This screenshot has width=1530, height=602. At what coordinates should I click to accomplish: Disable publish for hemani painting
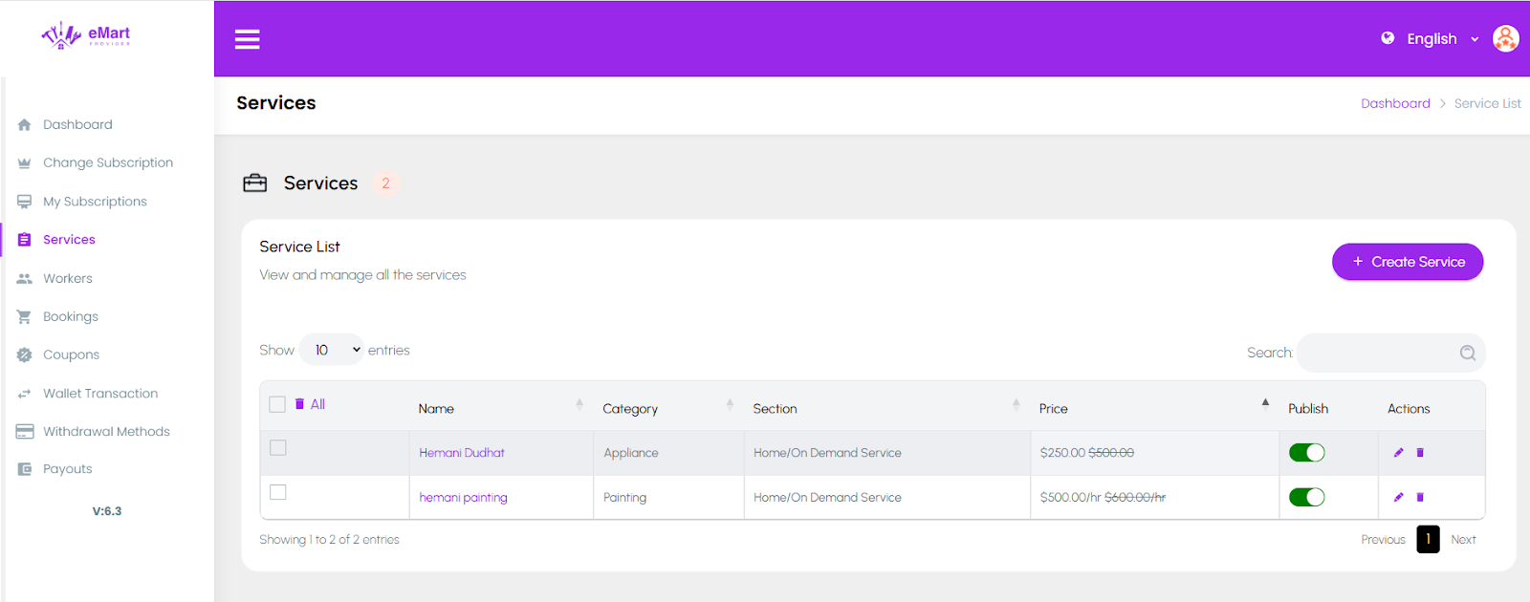pyautogui.click(x=1306, y=497)
